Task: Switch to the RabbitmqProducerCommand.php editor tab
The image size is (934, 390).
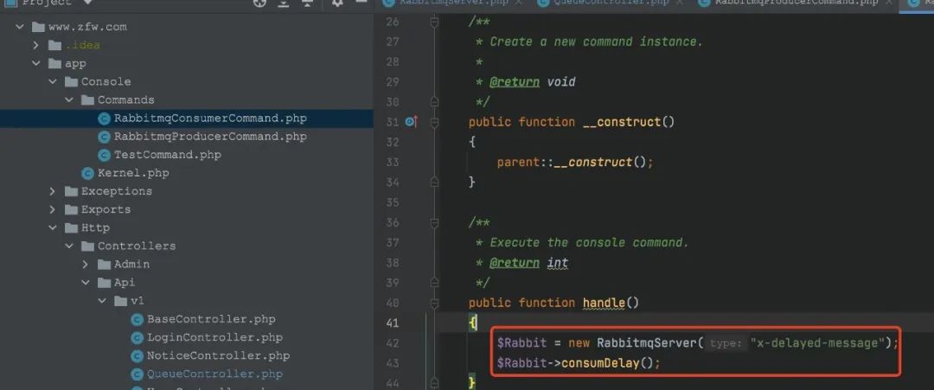Action: tap(796, 3)
